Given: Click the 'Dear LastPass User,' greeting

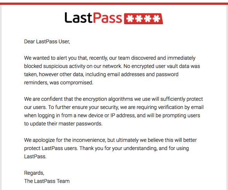Looking at the screenshot, I should (x=47, y=42).
